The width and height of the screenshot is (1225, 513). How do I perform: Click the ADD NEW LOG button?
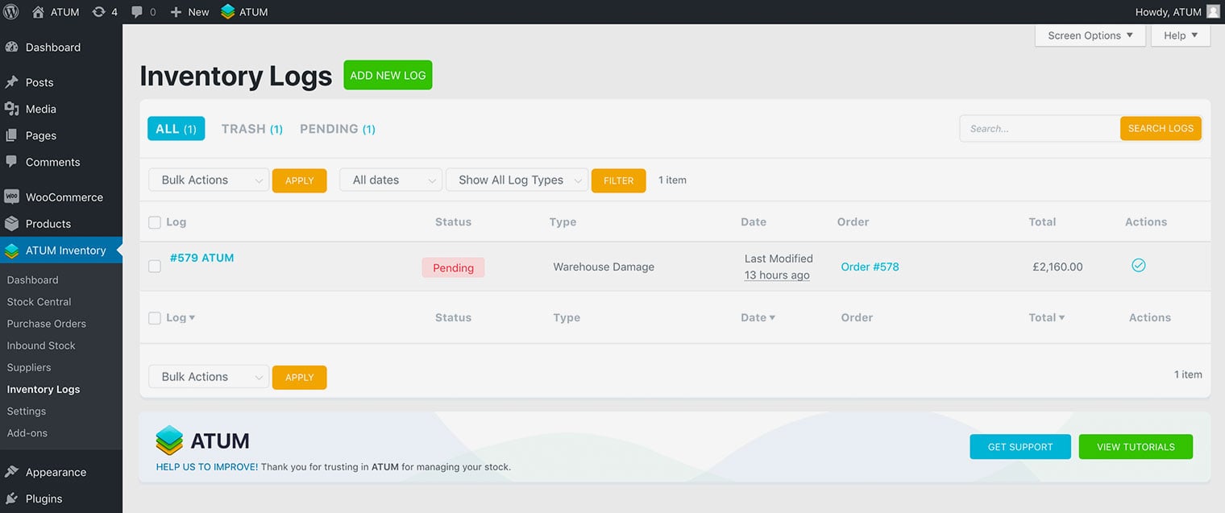point(388,75)
